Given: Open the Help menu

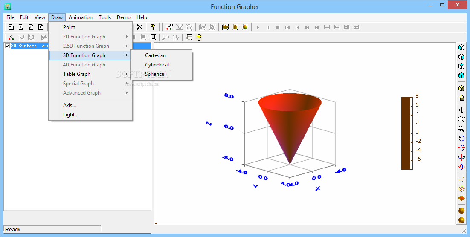Looking at the screenshot, I should pyautogui.click(x=142, y=17).
